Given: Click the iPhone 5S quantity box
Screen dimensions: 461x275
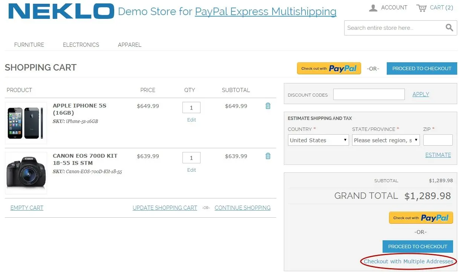Looking at the screenshot, I should click(x=191, y=108).
